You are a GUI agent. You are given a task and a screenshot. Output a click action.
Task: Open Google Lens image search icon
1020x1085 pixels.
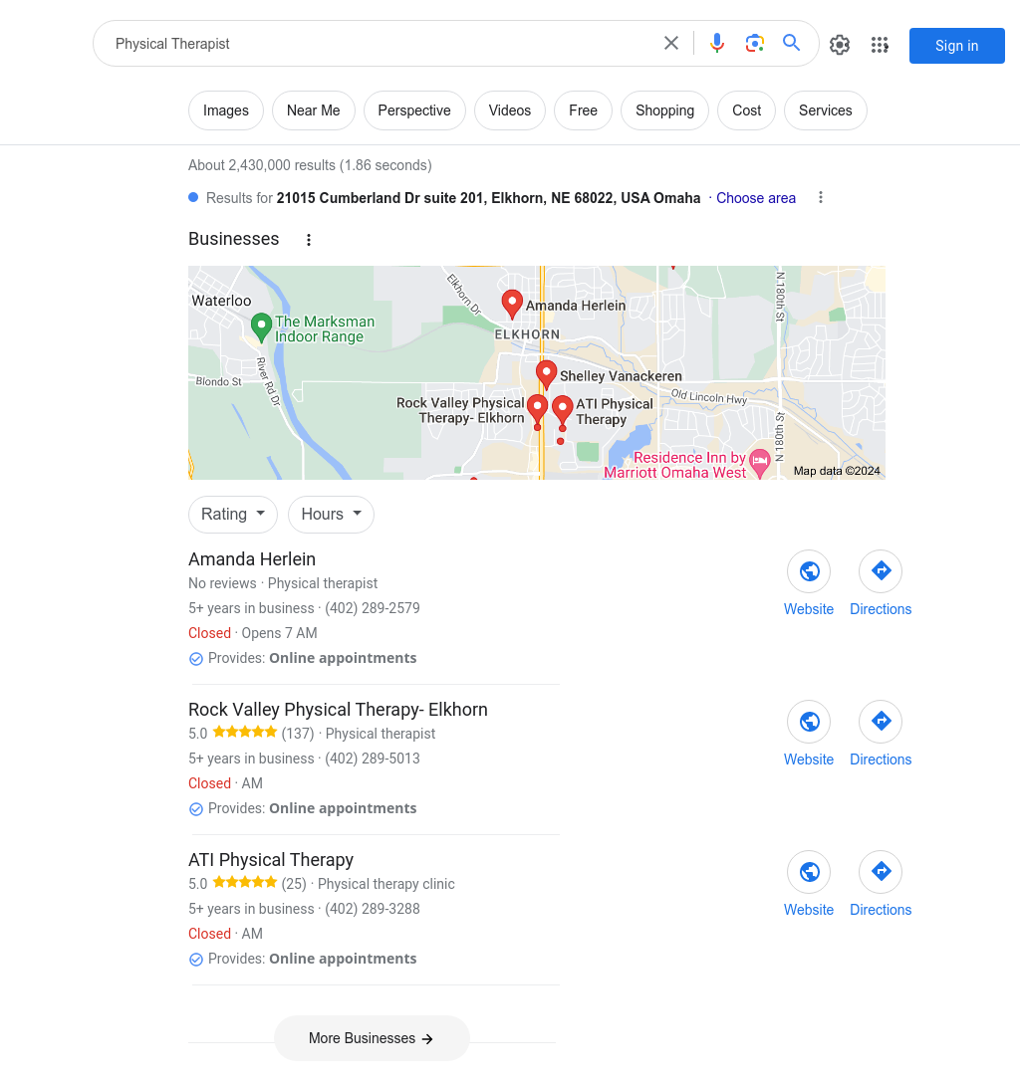coord(754,44)
